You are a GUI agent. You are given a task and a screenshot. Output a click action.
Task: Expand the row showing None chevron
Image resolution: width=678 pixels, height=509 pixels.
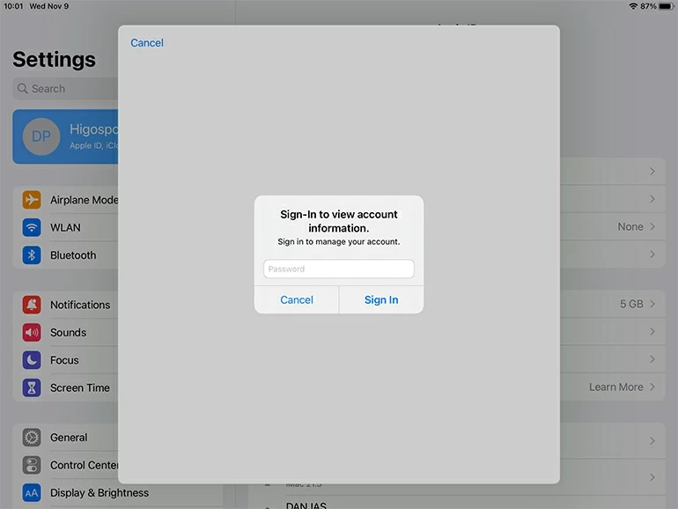[x=652, y=227]
